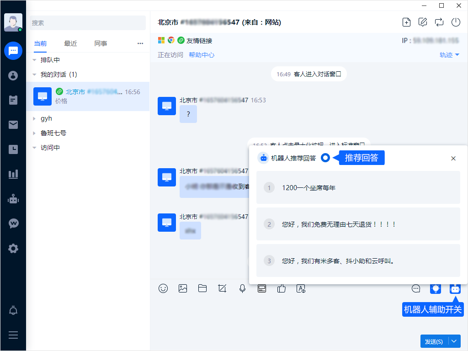Open the mail messages sidebar icon
Image resolution: width=468 pixels, height=351 pixels.
[13, 125]
